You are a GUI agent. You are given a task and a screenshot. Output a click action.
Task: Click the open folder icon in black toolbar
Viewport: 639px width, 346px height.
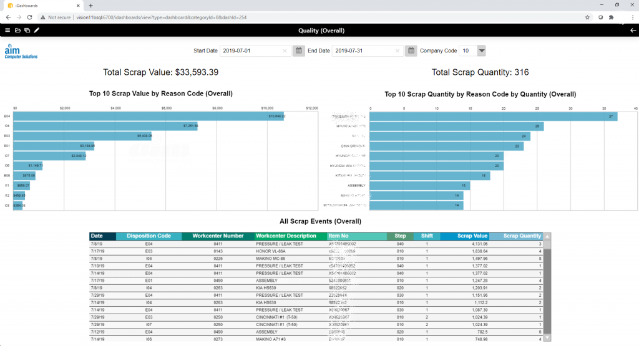click(x=17, y=30)
